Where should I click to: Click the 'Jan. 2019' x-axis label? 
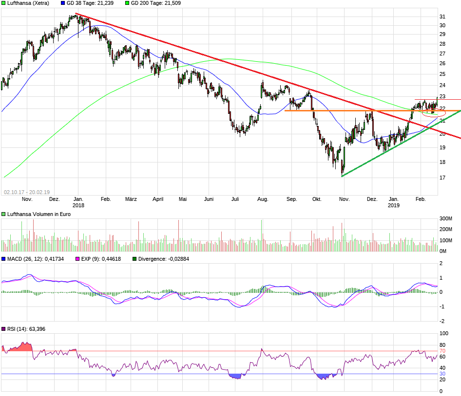[x=394, y=202]
